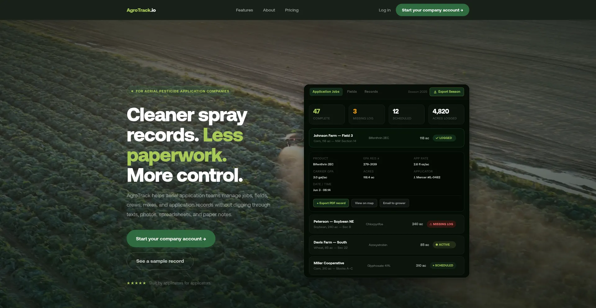
Task: Click the 118.4 ac acres value
Action: pyautogui.click(x=369, y=177)
